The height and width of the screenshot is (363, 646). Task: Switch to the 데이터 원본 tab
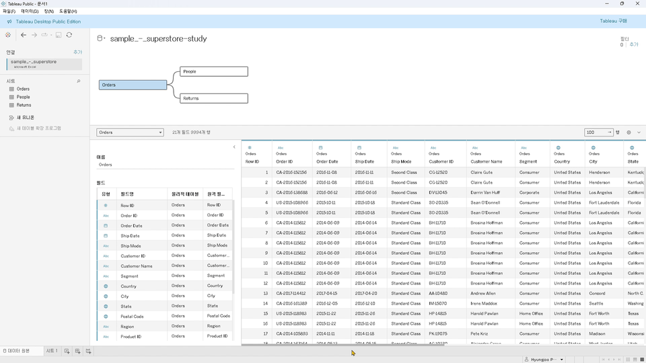pyautogui.click(x=16, y=351)
